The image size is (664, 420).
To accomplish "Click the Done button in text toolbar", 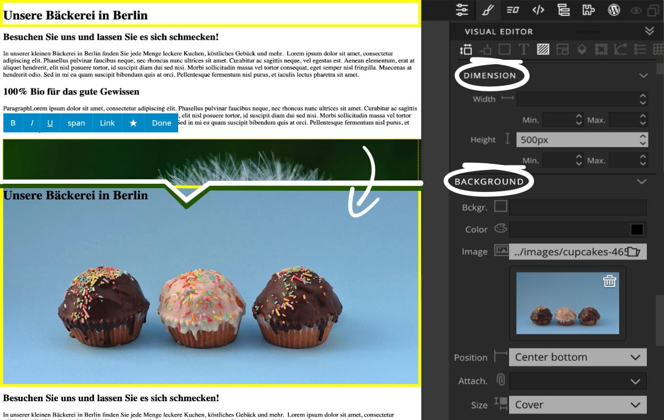I will tap(162, 123).
